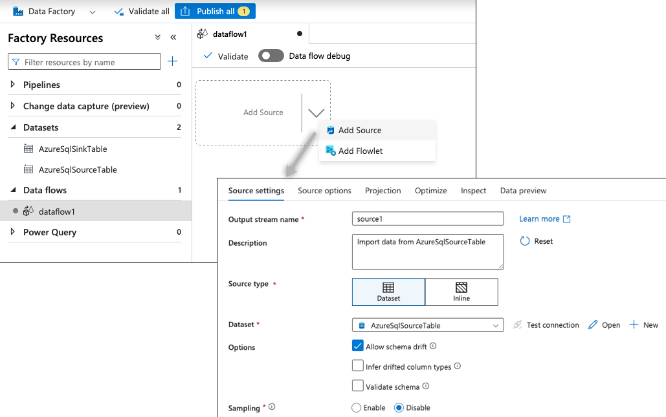
Task: Open dataset using the pencil icon
Action: (x=593, y=325)
